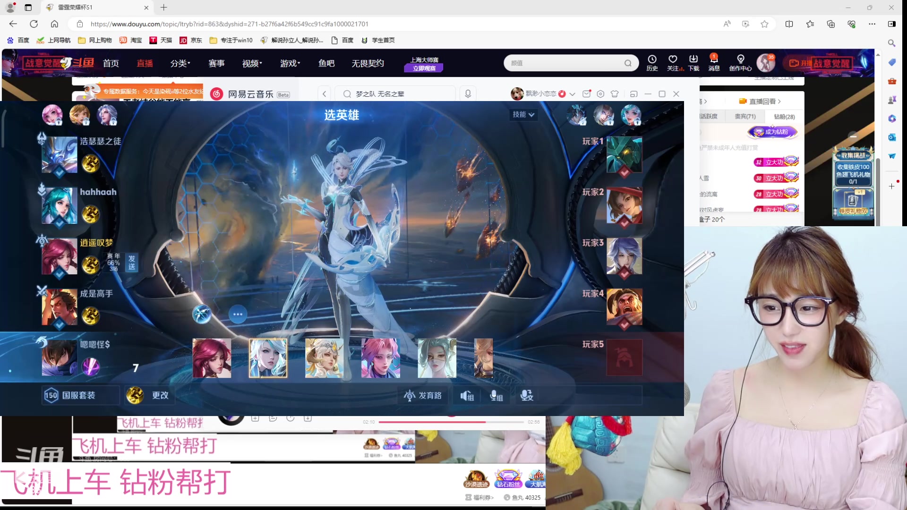907x510 pixels.
Task: Click the NetEase Music search field
Action: [x=395, y=94]
